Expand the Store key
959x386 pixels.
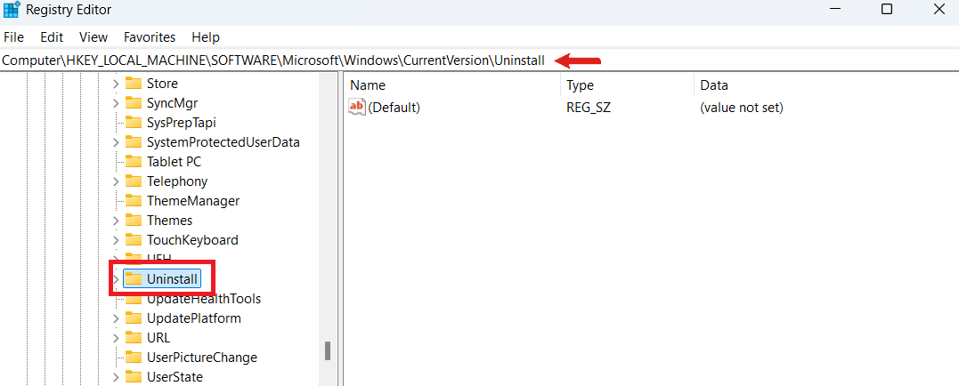[x=116, y=83]
